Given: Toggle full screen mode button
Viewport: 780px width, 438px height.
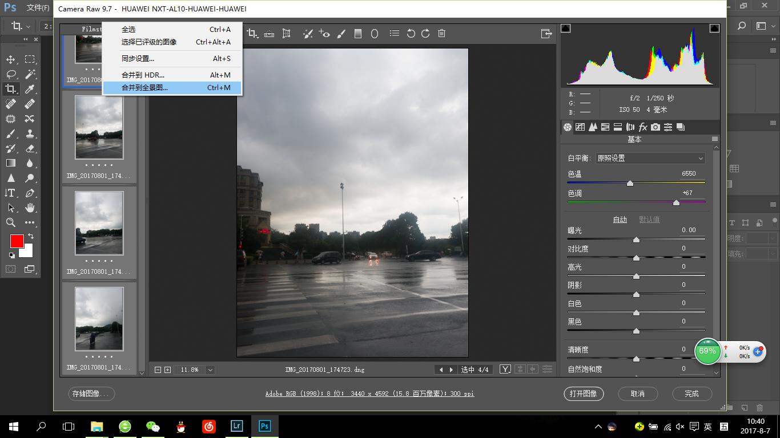Looking at the screenshot, I should (546, 34).
